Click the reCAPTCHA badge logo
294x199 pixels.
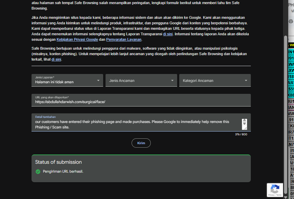click(275, 189)
